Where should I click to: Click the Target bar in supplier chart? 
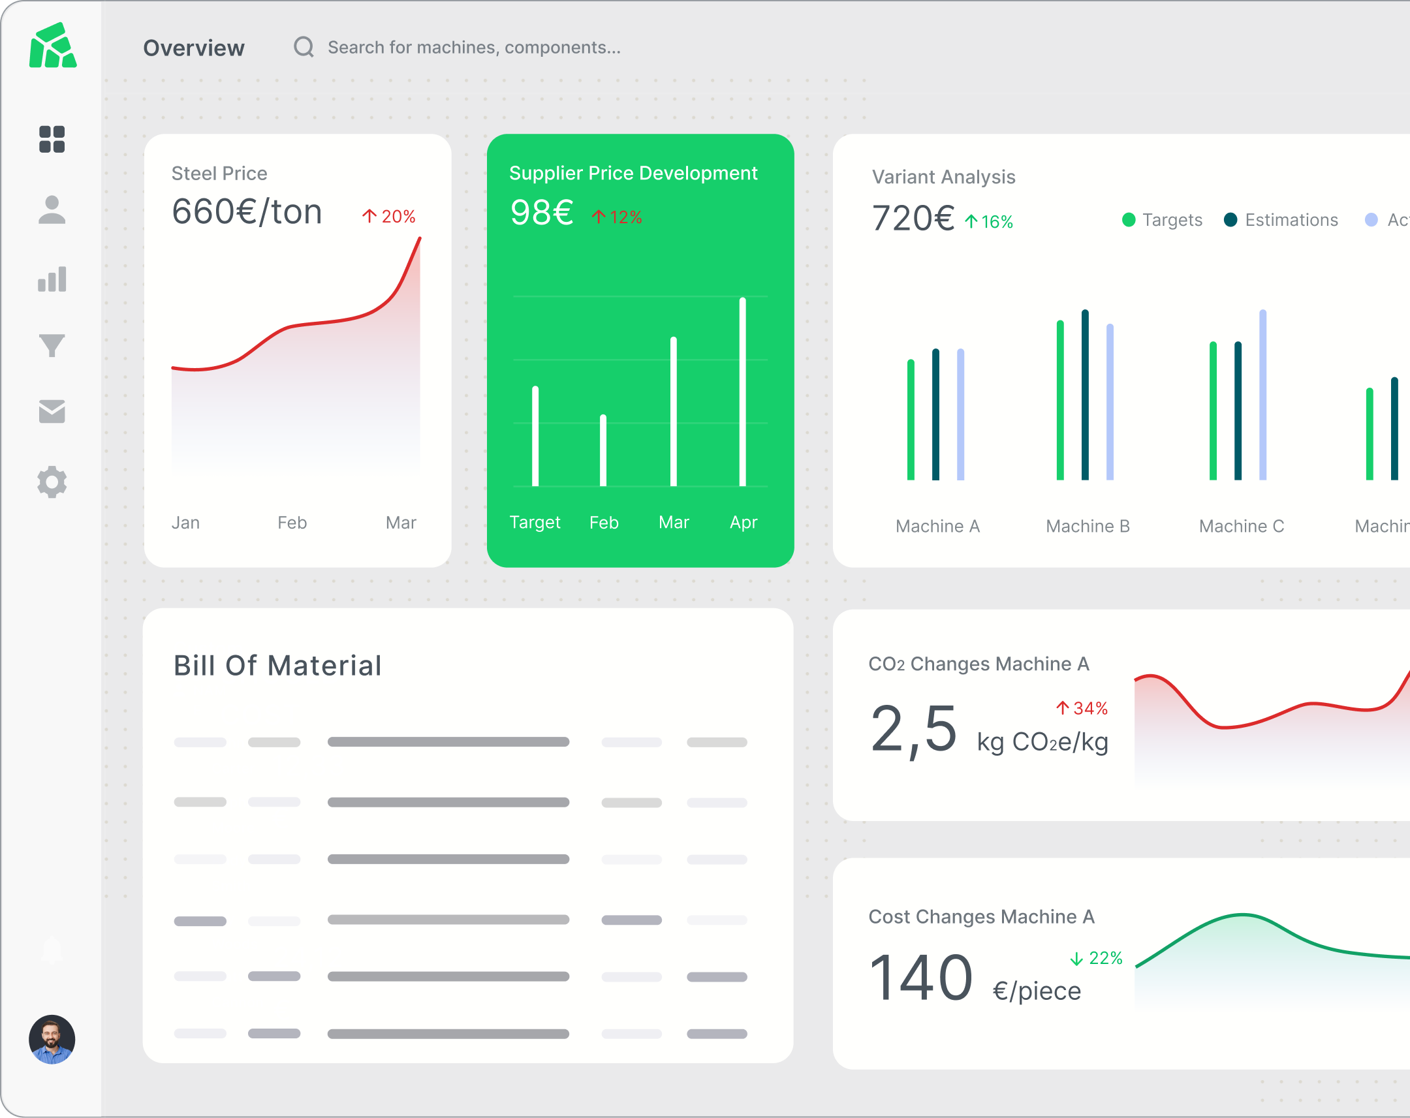[x=535, y=436]
